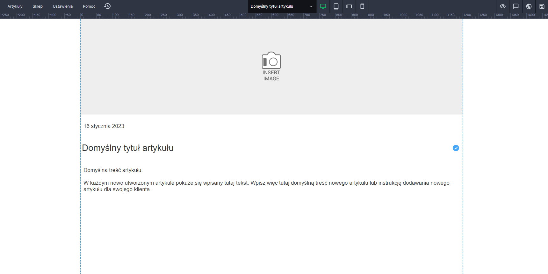
Task: Click the 'Domyślny tytuł artykułu' heading text
Action: tap(128, 148)
